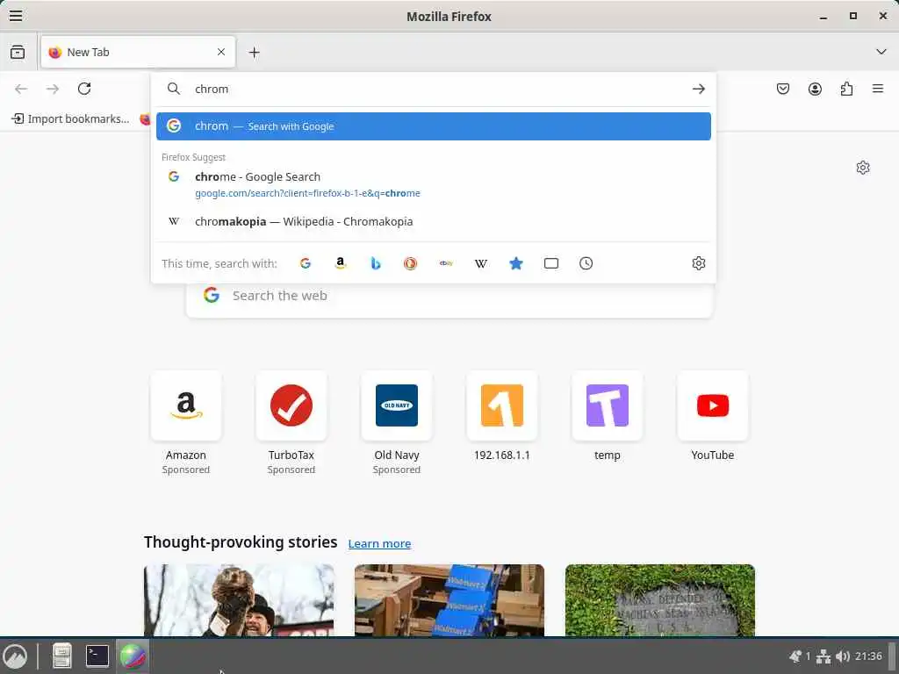Click the web browser taskbar launcher

[x=133, y=656]
